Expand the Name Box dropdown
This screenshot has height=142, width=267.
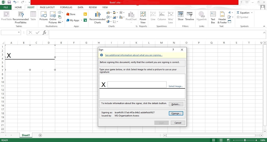point(19,32)
